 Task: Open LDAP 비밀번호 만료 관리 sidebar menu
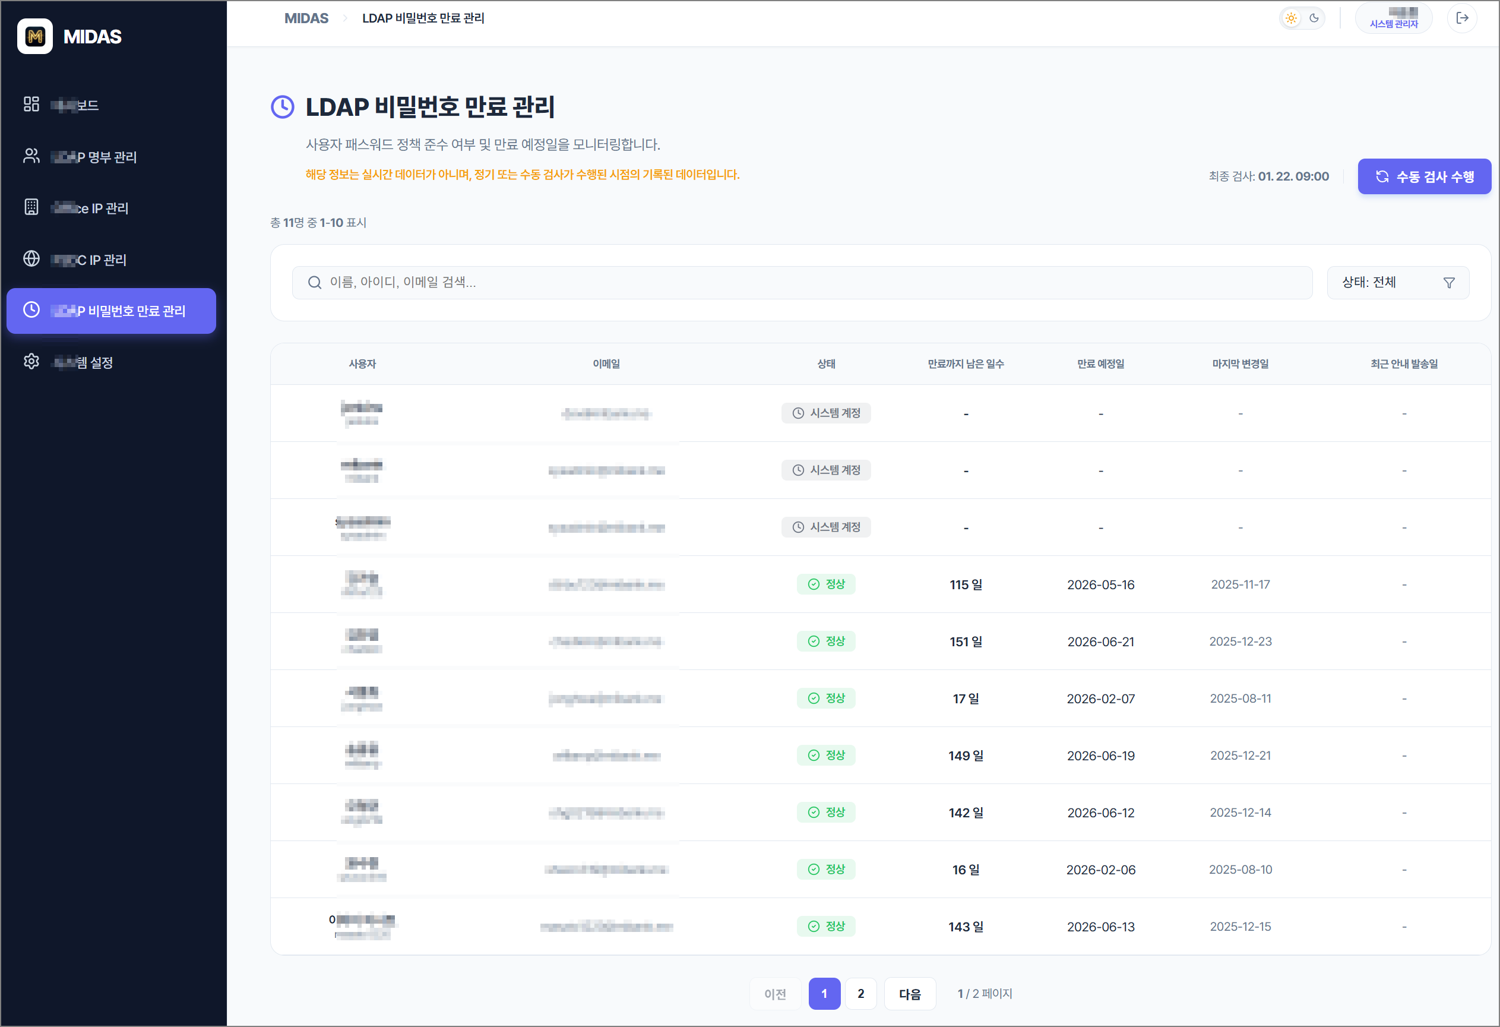pos(111,311)
